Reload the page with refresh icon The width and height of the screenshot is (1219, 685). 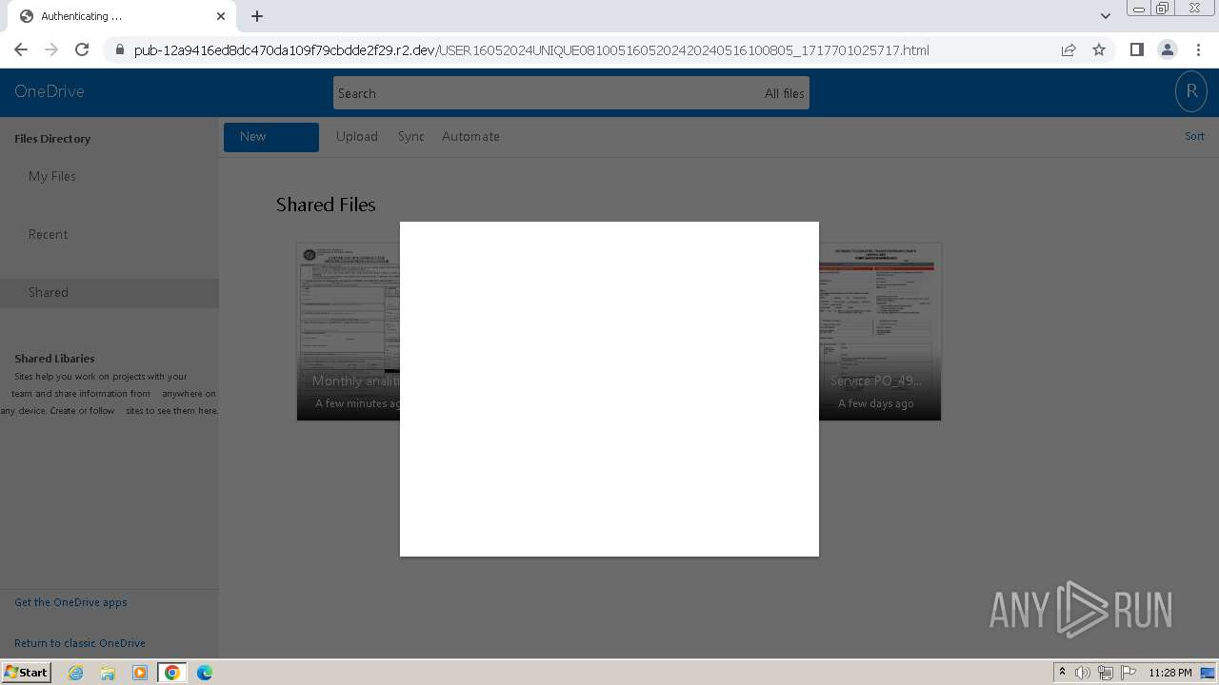coord(82,49)
